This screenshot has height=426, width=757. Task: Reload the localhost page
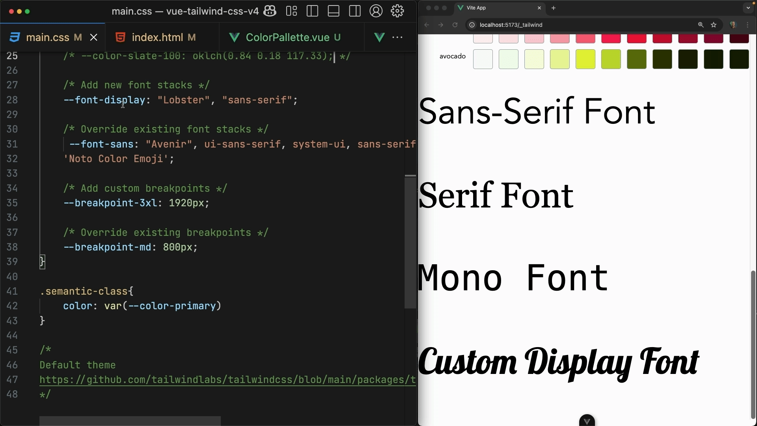(455, 25)
